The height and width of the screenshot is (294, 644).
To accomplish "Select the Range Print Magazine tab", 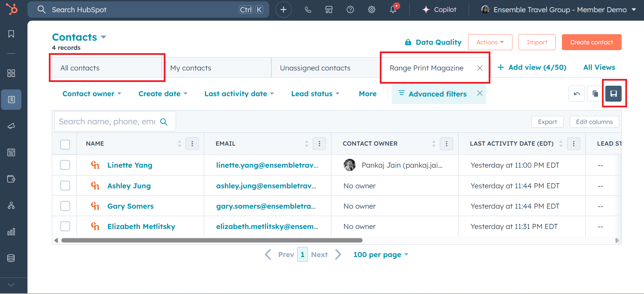I will (x=427, y=68).
